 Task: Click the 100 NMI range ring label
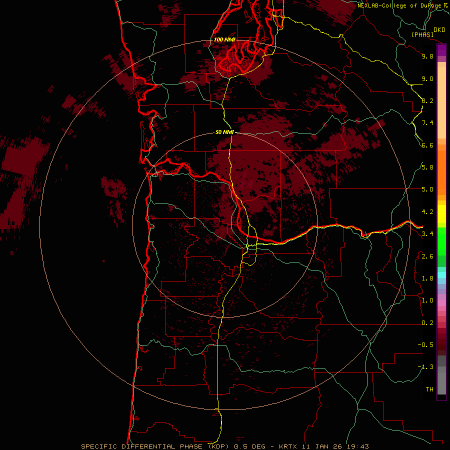[224, 39]
